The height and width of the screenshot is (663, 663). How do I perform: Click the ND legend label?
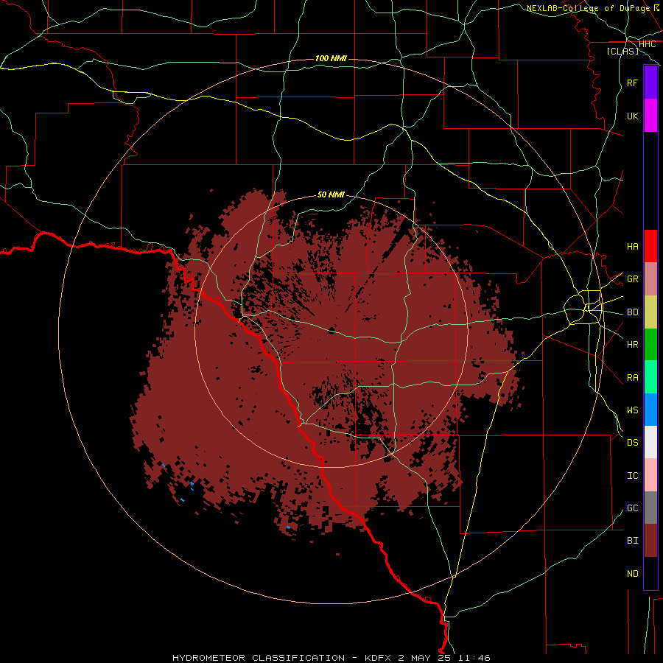click(x=633, y=573)
